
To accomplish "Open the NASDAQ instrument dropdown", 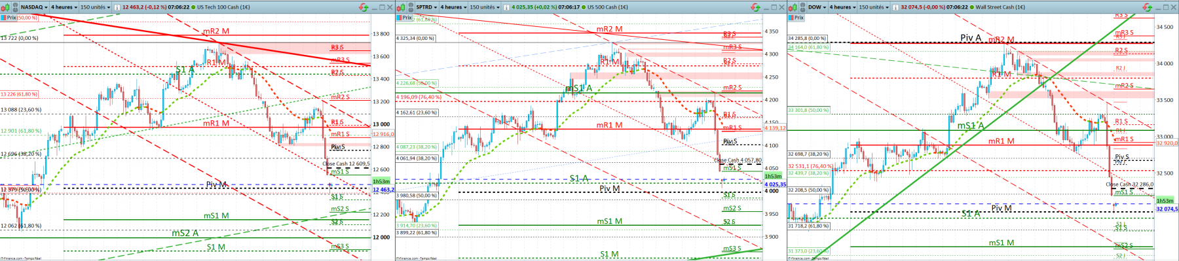I will click(x=33, y=7).
